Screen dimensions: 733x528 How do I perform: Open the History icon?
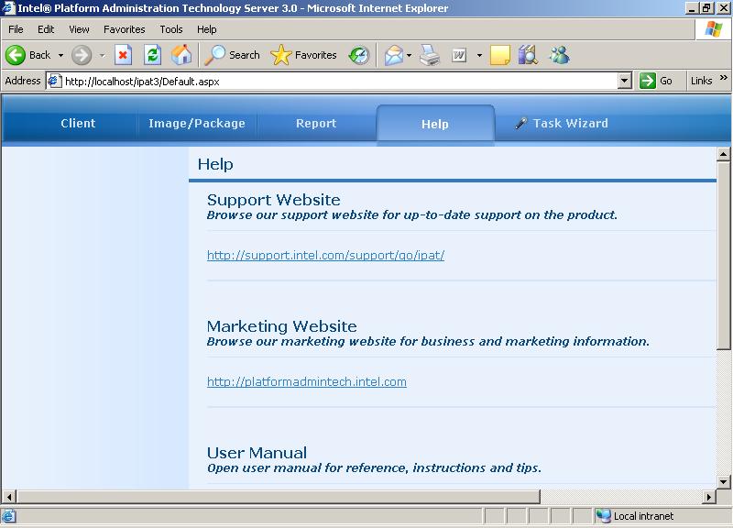[359, 55]
